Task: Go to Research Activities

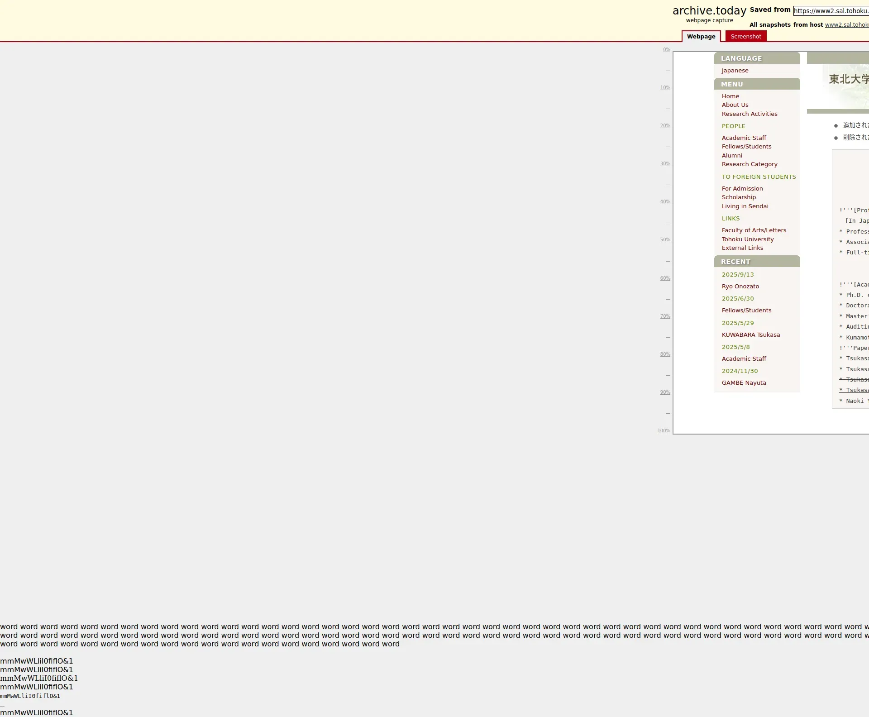Action: click(749, 114)
